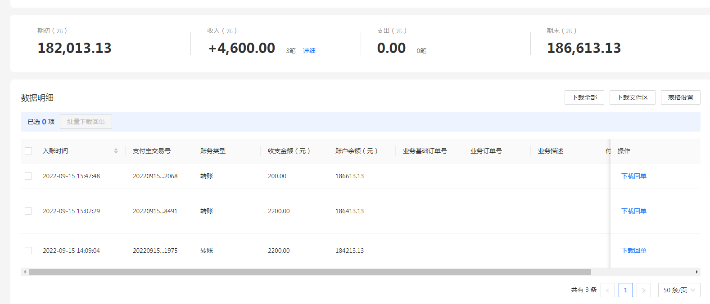Click the 业务订单号 column header
Screen dimensions: 710x304
point(486,151)
